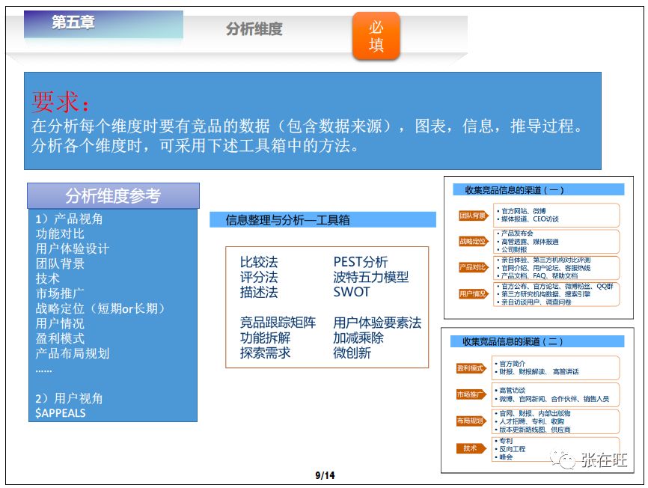Select the 人才招聘、专利、收购 bullet
The image size is (648, 488).
pos(530,421)
